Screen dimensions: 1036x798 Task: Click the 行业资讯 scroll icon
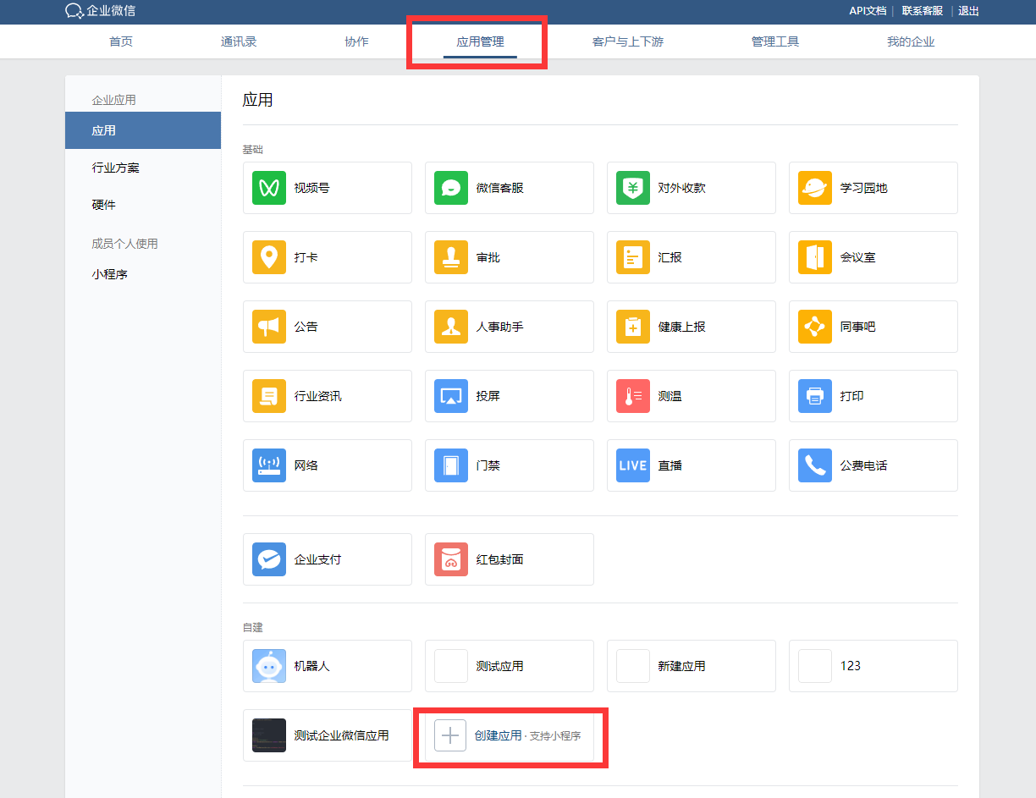click(x=269, y=396)
